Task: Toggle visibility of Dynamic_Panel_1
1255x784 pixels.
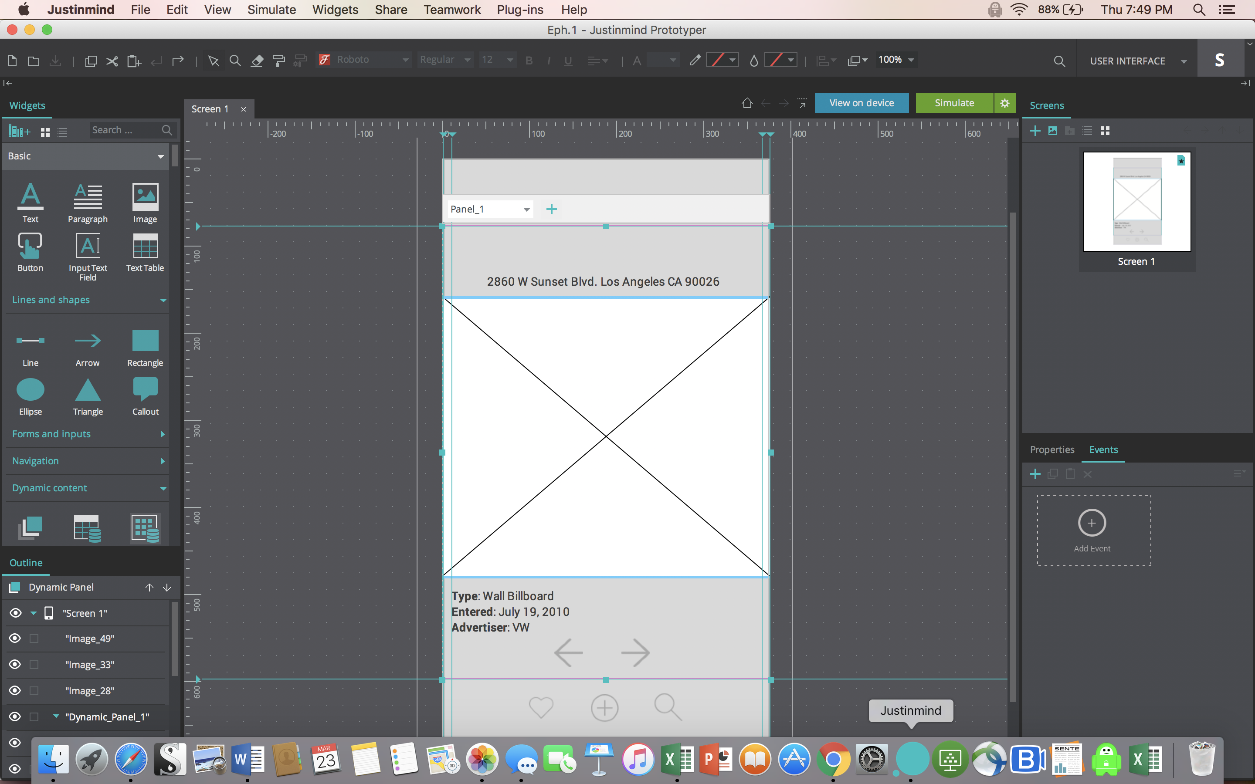Action: (15, 716)
